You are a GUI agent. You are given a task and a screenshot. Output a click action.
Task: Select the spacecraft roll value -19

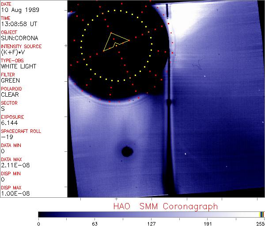(x=7, y=137)
